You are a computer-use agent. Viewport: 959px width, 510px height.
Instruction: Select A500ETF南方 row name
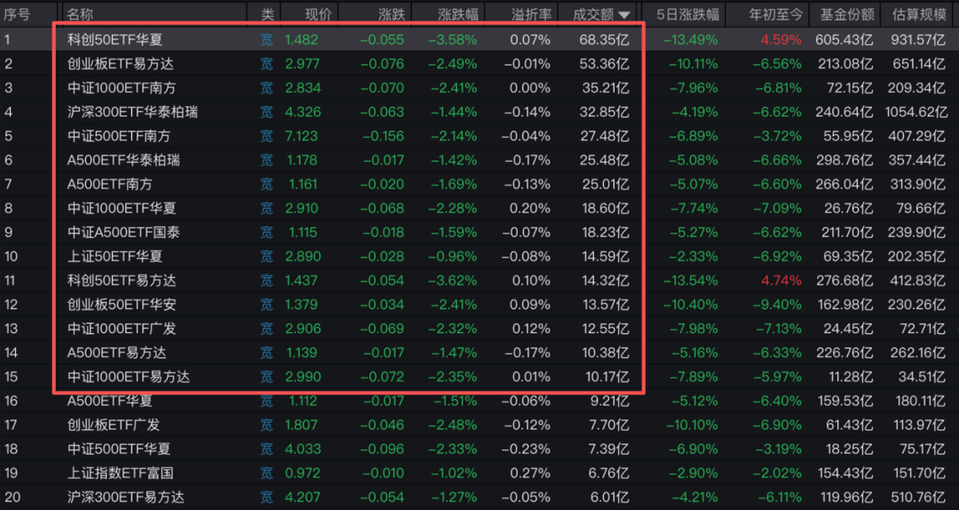(x=109, y=184)
